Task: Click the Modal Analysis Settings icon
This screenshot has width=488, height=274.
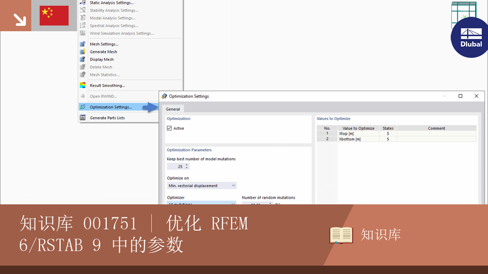Action: [x=82, y=18]
